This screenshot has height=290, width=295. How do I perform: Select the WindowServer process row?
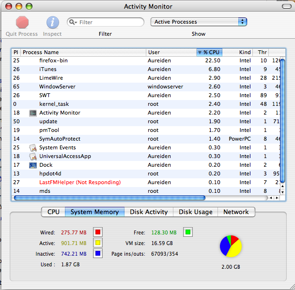(x=146, y=87)
